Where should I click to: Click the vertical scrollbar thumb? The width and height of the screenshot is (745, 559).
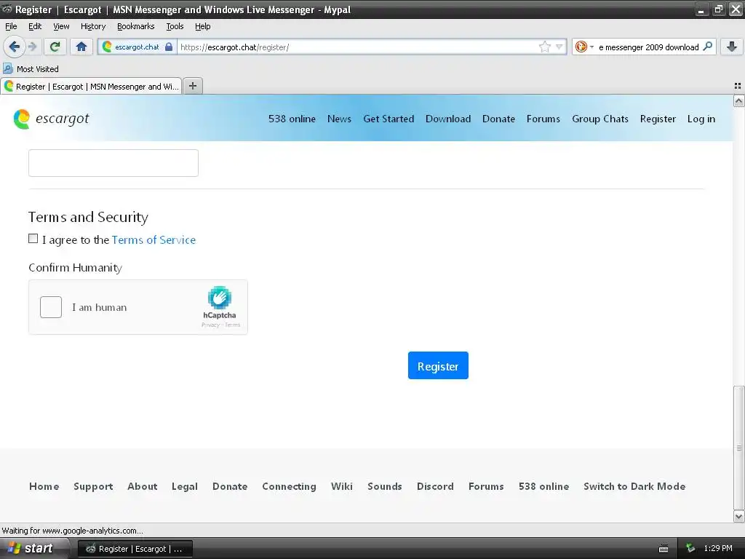(739, 448)
